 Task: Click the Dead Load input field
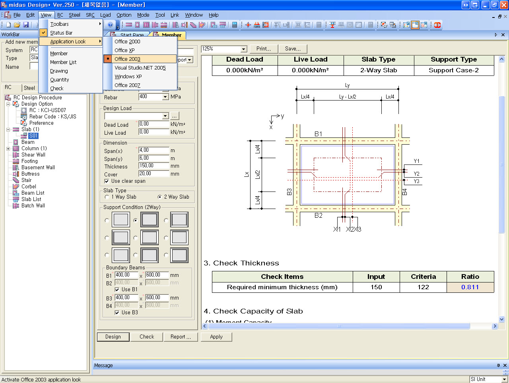click(154, 124)
